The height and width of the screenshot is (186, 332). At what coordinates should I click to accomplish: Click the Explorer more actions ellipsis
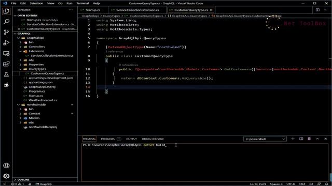click(x=71, y=10)
